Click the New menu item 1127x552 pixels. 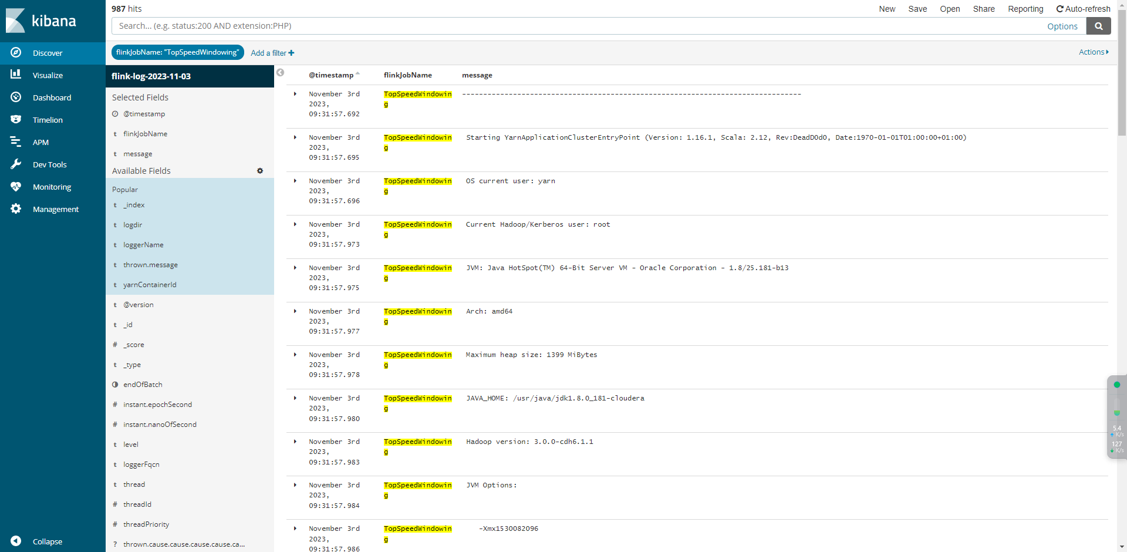point(887,9)
